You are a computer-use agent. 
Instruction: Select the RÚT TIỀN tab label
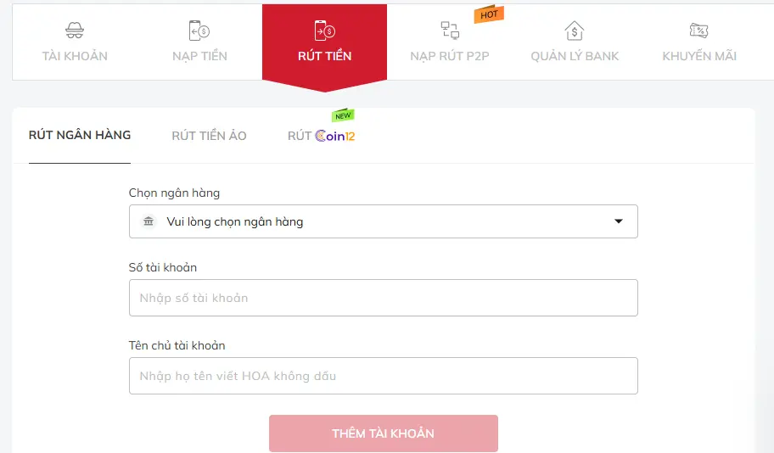(325, 56)
